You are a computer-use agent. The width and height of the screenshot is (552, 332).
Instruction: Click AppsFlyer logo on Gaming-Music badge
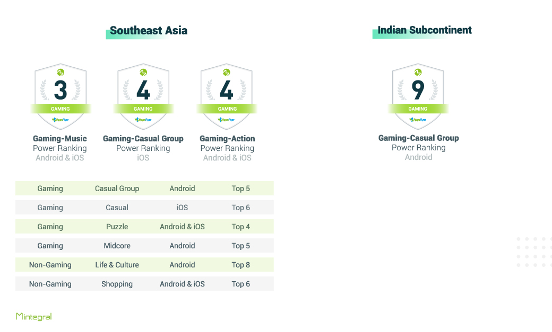coord(60,120)
